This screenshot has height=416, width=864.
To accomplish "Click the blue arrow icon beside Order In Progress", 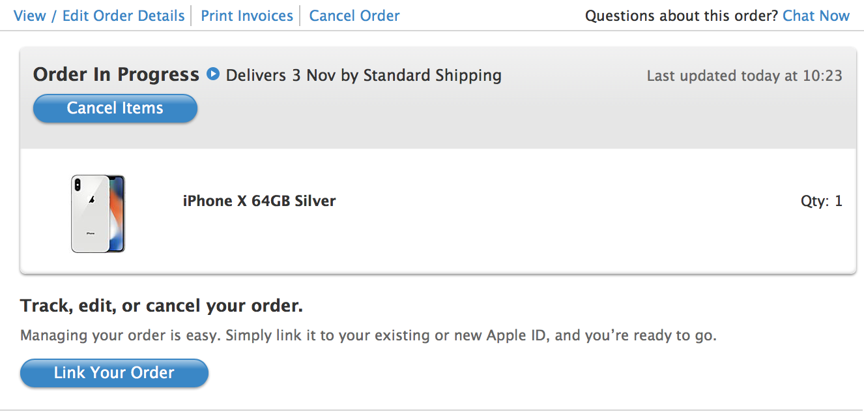I will [213, 74].
